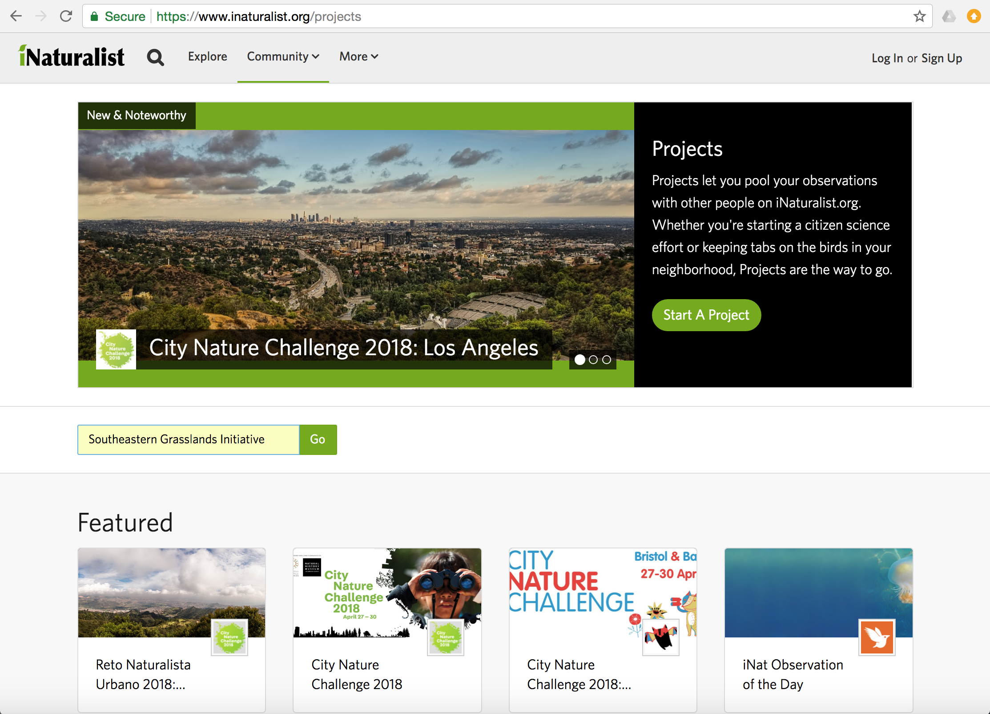Click the Projects heading in black panel
The width and height of the screenshot is (990, 714).
687,149
